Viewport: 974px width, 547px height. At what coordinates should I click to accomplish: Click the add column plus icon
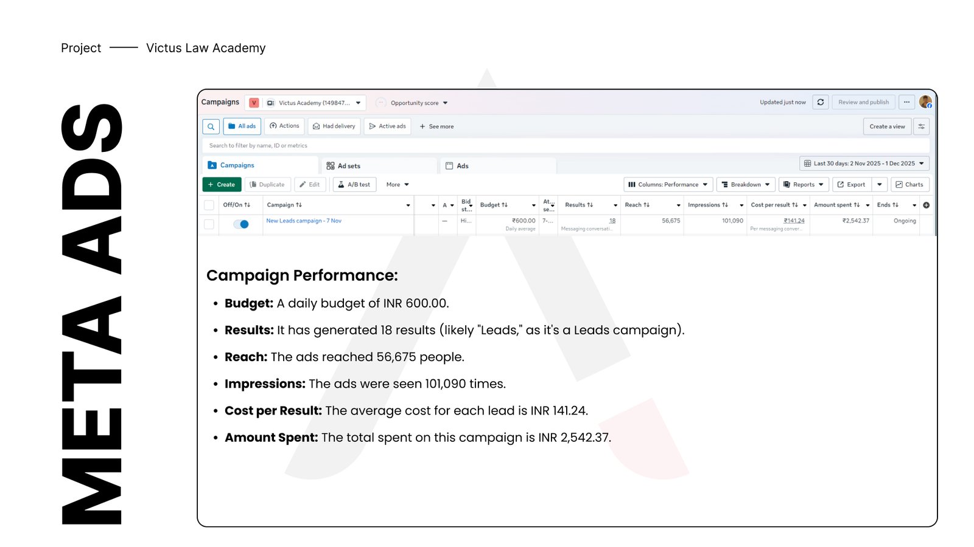tap(926, 205)
